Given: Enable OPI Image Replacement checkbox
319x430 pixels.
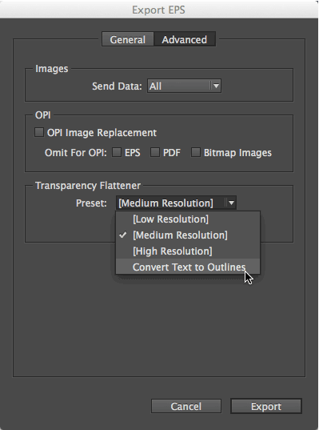Looking at the screenshot, I should tap(39, 132).
